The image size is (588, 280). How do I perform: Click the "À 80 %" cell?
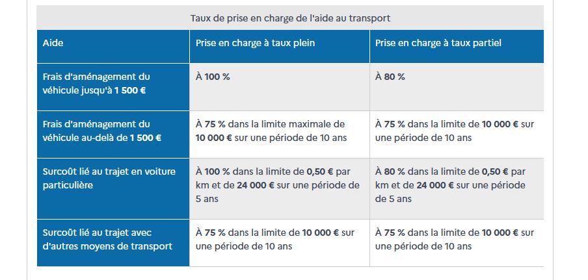[390, 77]
